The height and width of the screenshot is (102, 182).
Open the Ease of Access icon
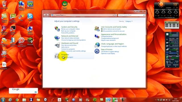97,51
